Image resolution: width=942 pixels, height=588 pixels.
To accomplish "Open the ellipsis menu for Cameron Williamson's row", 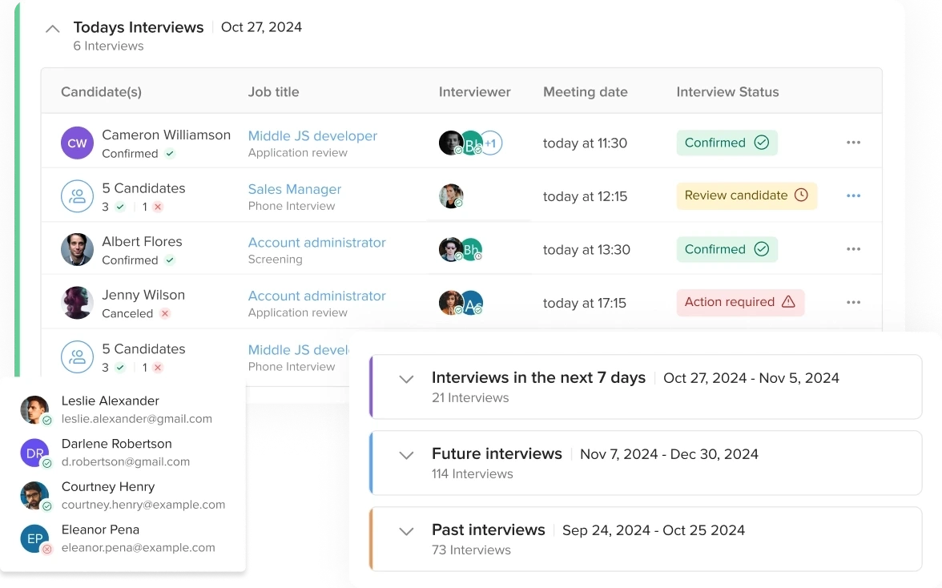I will pos(853,142).
